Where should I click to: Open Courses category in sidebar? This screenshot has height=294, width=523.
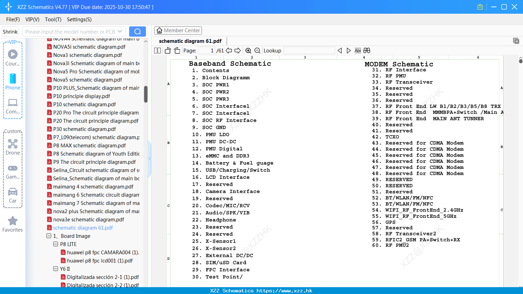click(13, 57)
